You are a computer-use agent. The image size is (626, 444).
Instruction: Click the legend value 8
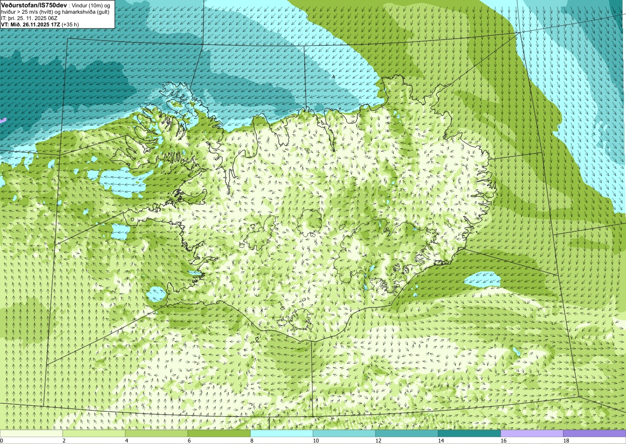tap(252, 441)
